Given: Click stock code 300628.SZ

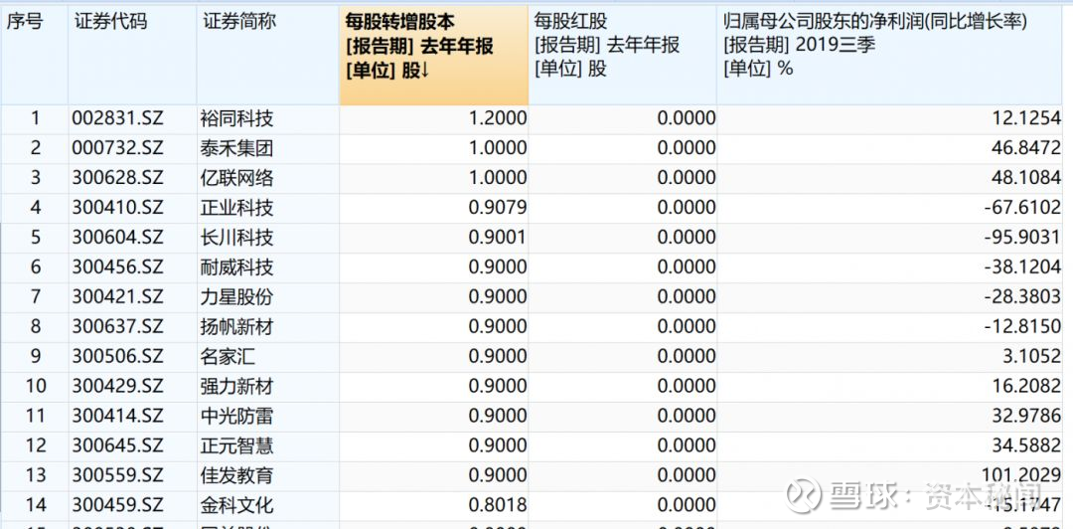Looking at the screenshot, I should coord(117,178).
